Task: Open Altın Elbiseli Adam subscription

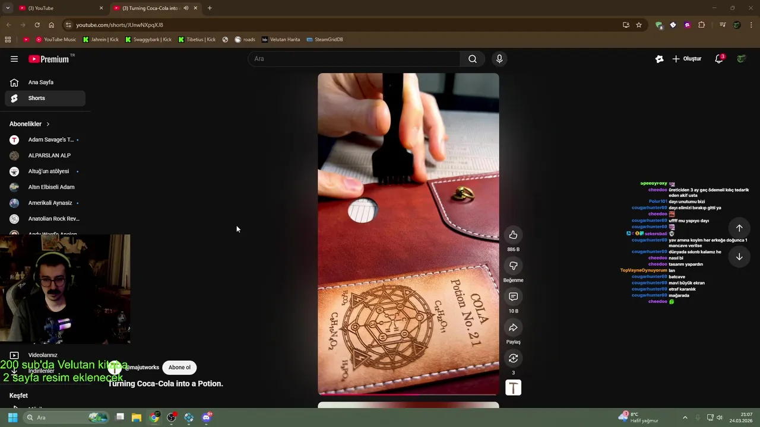Action: tap(45, 187)
